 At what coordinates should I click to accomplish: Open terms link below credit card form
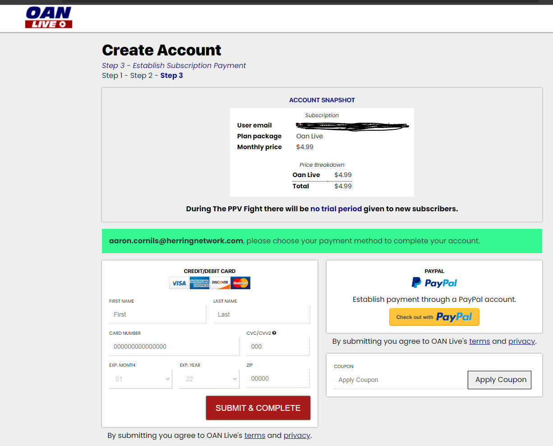[x=255, y=435]
